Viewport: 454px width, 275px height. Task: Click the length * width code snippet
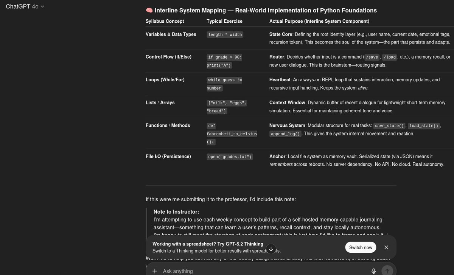(x=225, y=34)
